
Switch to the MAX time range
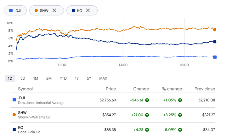[x=103, y=78]
